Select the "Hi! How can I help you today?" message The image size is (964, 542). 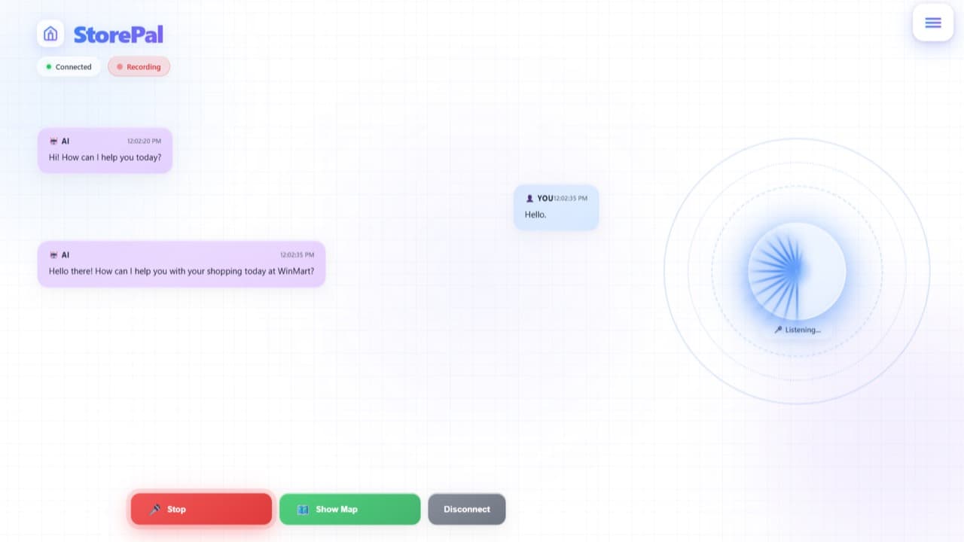pyautogui.click(x=105, y=151)
